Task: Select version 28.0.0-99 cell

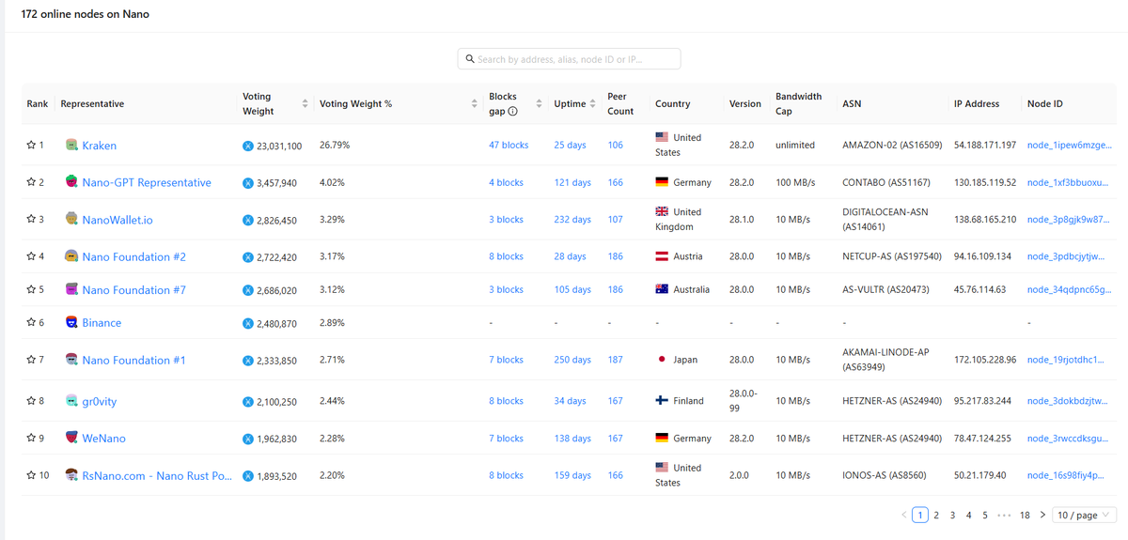Action: pos(743,401)
